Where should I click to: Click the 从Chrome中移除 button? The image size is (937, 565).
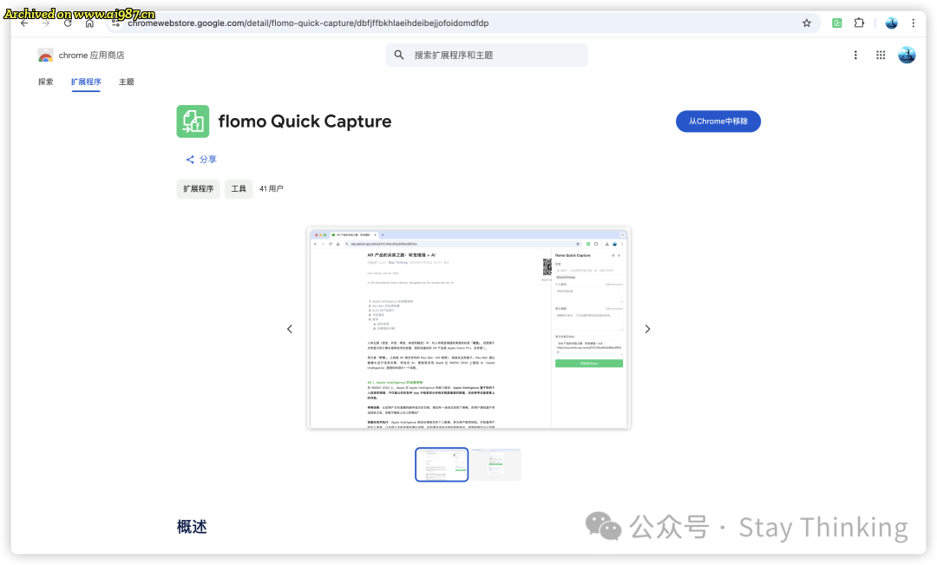click(717, 122)
